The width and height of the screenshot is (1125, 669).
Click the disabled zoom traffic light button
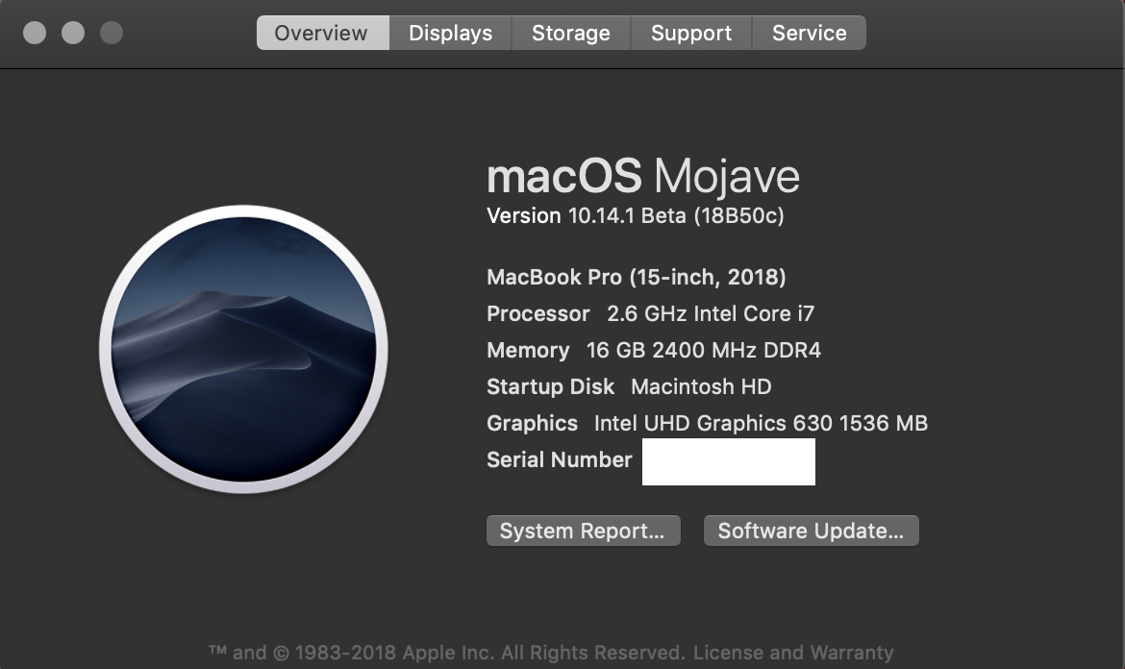coord(112,33)
